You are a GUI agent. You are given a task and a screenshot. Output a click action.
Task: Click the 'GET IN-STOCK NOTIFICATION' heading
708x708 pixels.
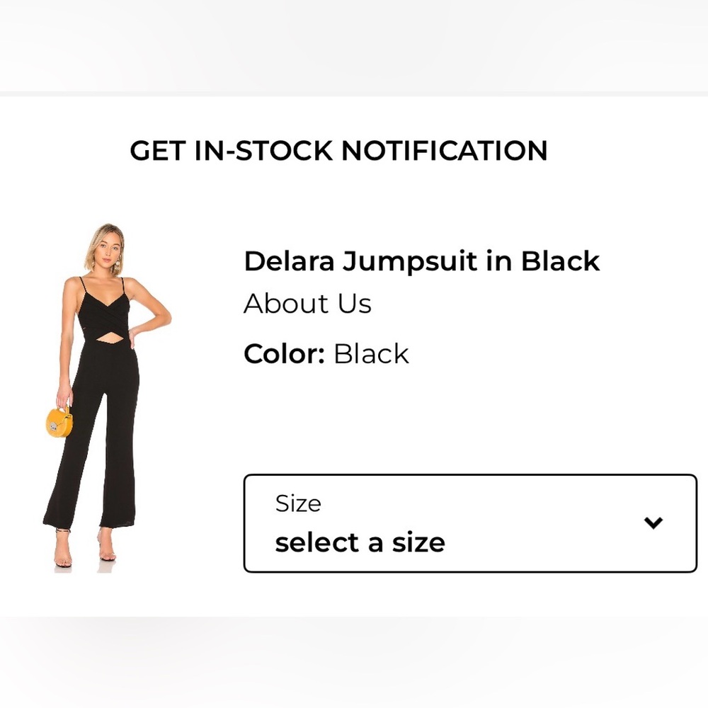coord(338,150)
